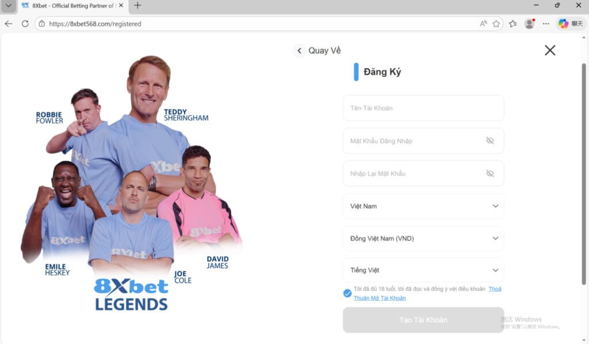Uncheck the 18-years-old terms agreement checkbox
589x344 pixels.
(x=347, y=293)
